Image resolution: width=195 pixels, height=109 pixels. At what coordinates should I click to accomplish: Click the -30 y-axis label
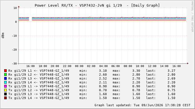click(14, 63)
